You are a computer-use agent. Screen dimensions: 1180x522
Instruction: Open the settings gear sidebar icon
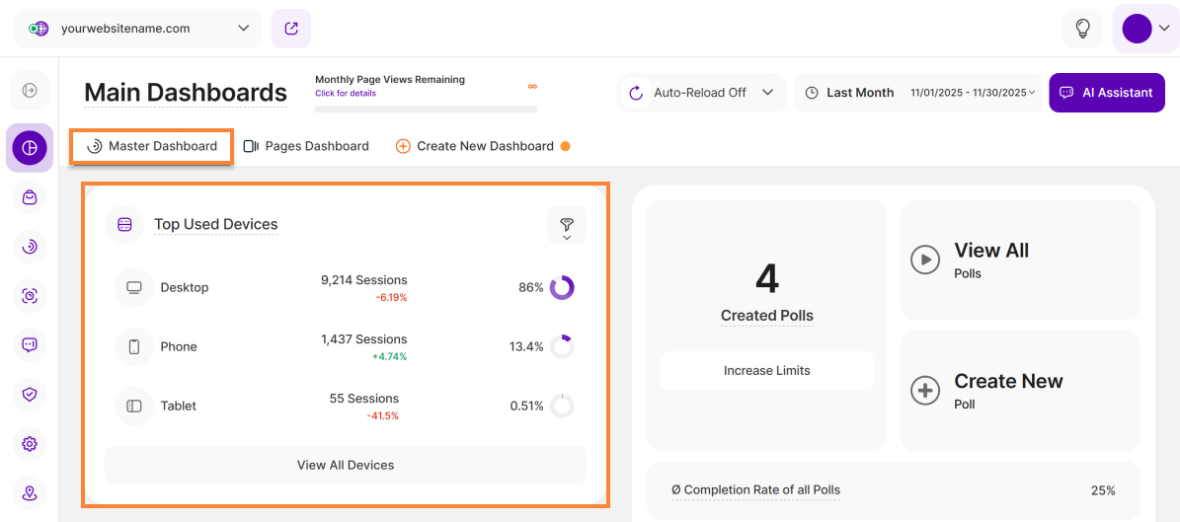(30, 444)
